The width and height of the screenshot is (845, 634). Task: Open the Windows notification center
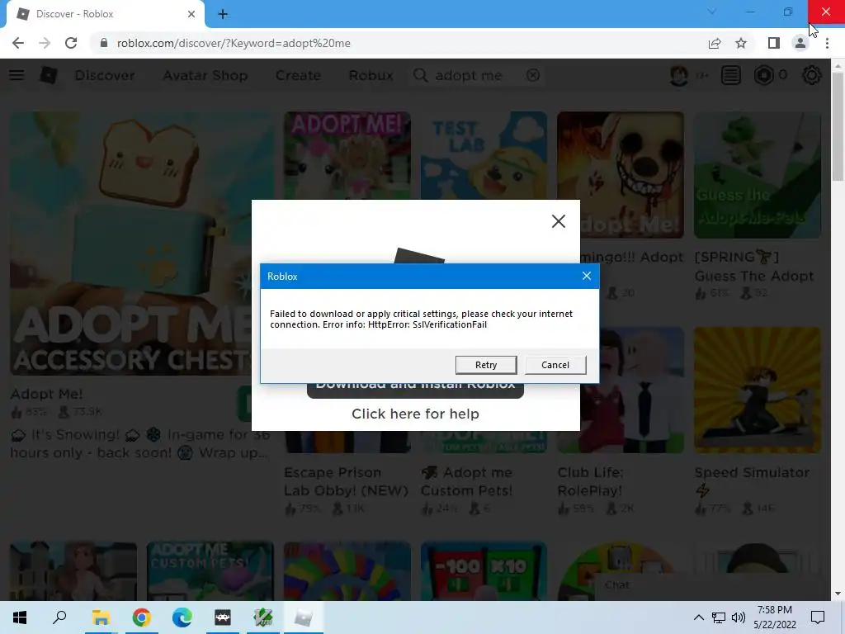point(818,617)
